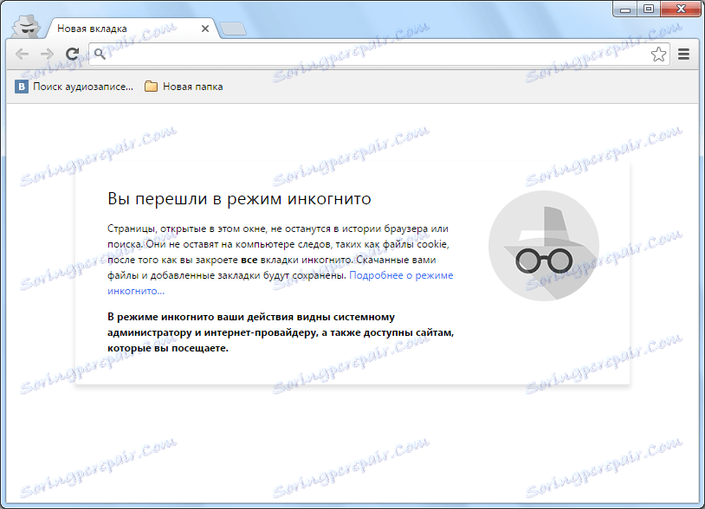Focus the address bar input
The image size is (705, 509).
(x=378, y=55)
